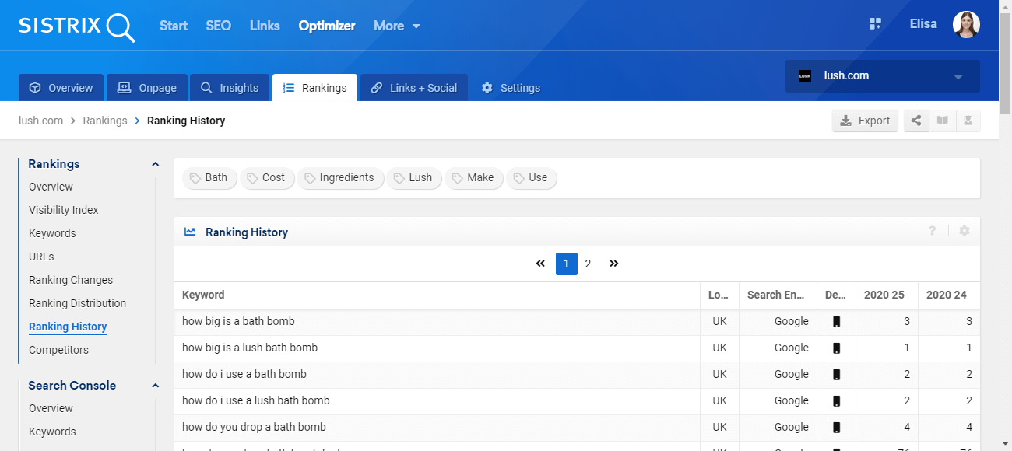Go to page 2 in pagination
1012x451 pixels.
click(588, 264)
